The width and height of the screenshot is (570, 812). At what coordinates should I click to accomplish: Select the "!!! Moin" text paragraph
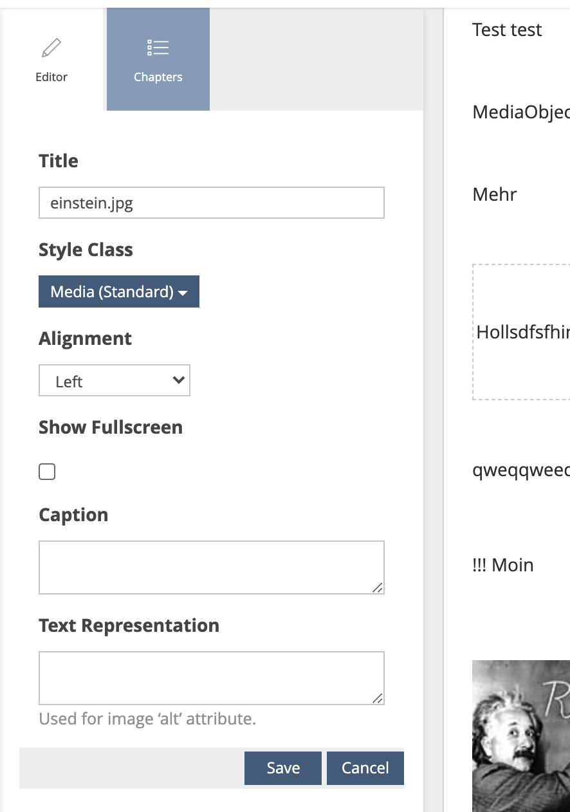[x=503, y=565]
